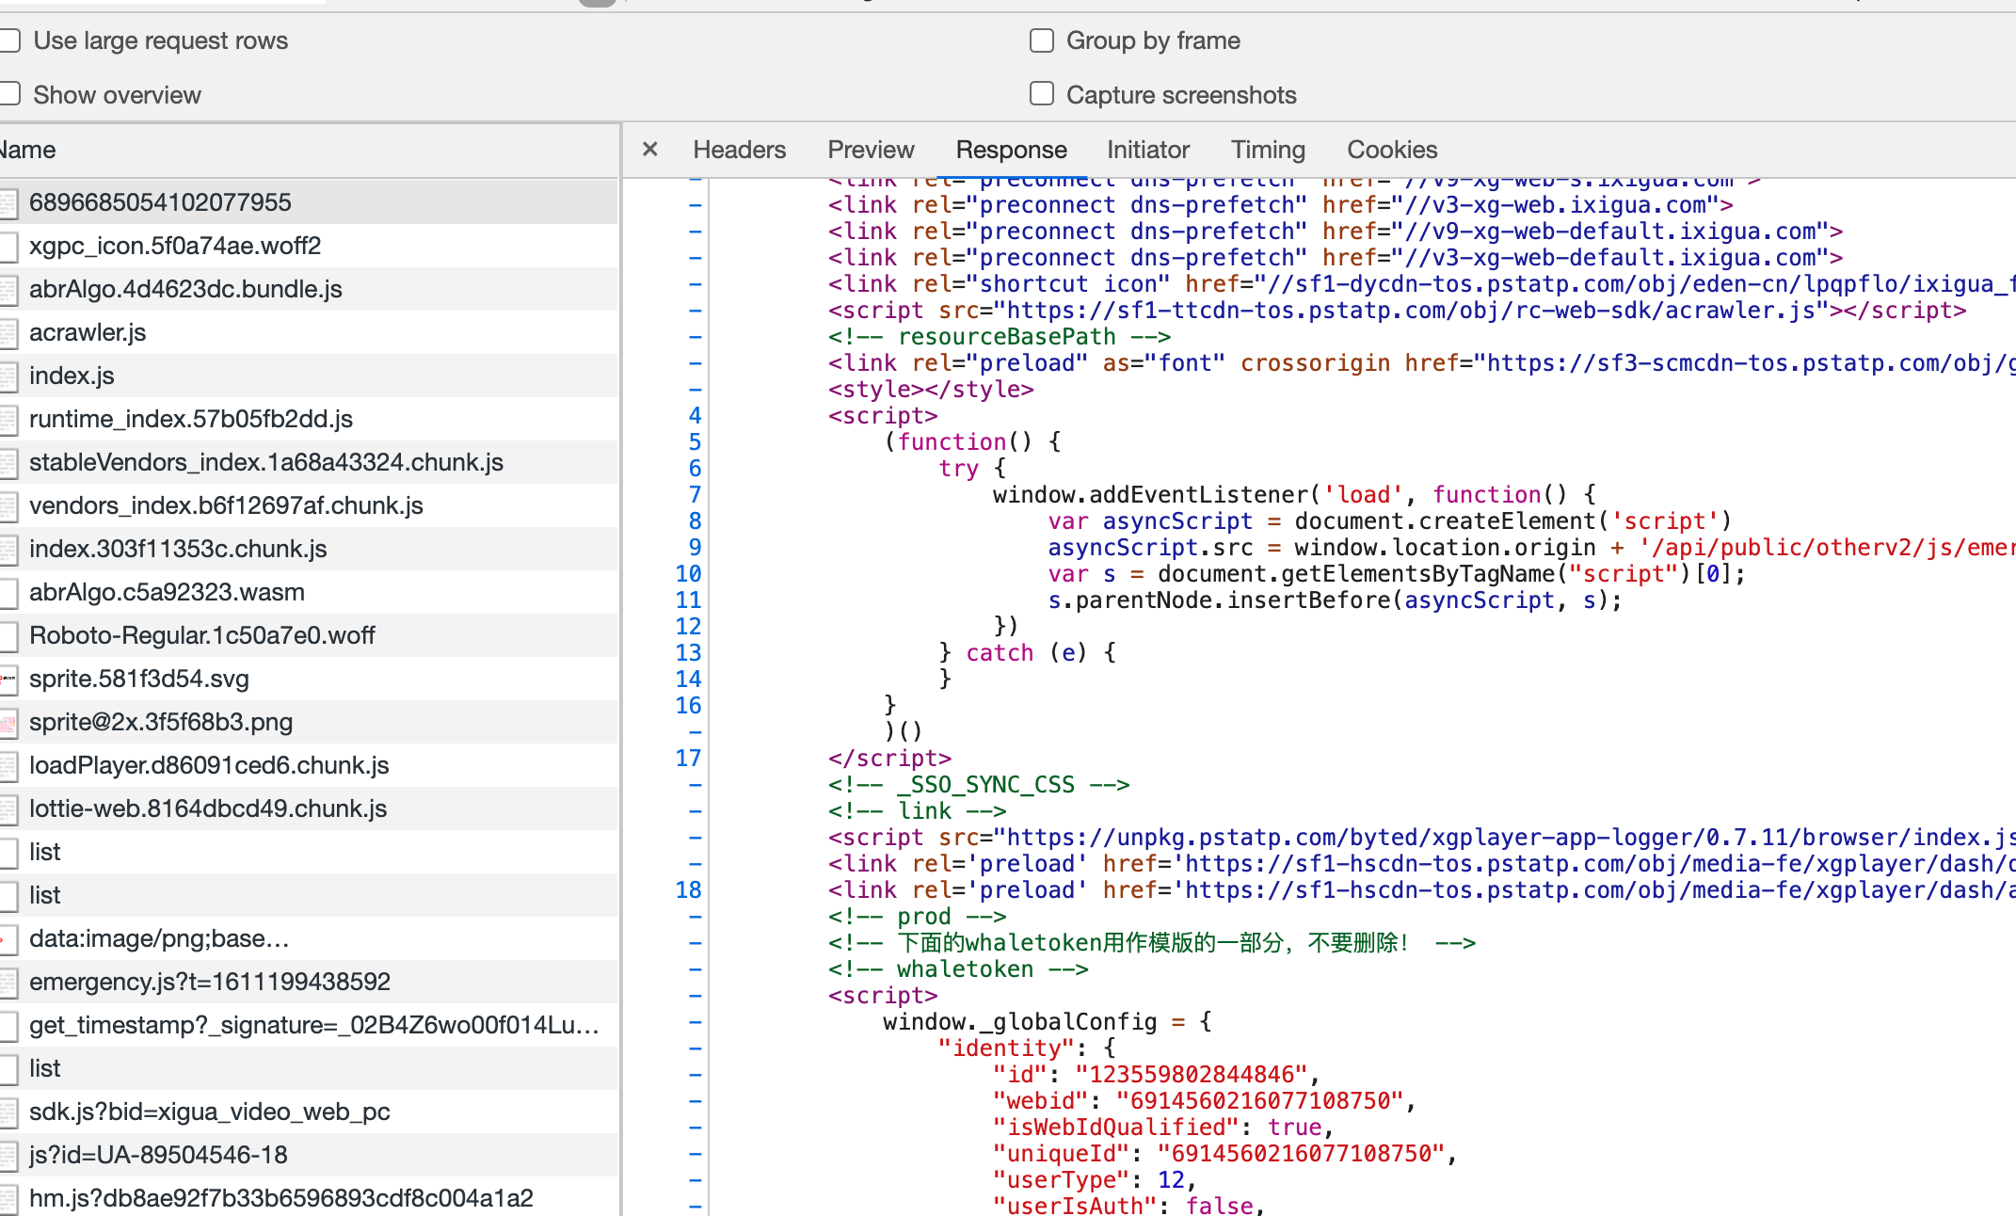Click the image thumbnail icon beside sprite@2x.3f5f68b3.png

[8, 722]
